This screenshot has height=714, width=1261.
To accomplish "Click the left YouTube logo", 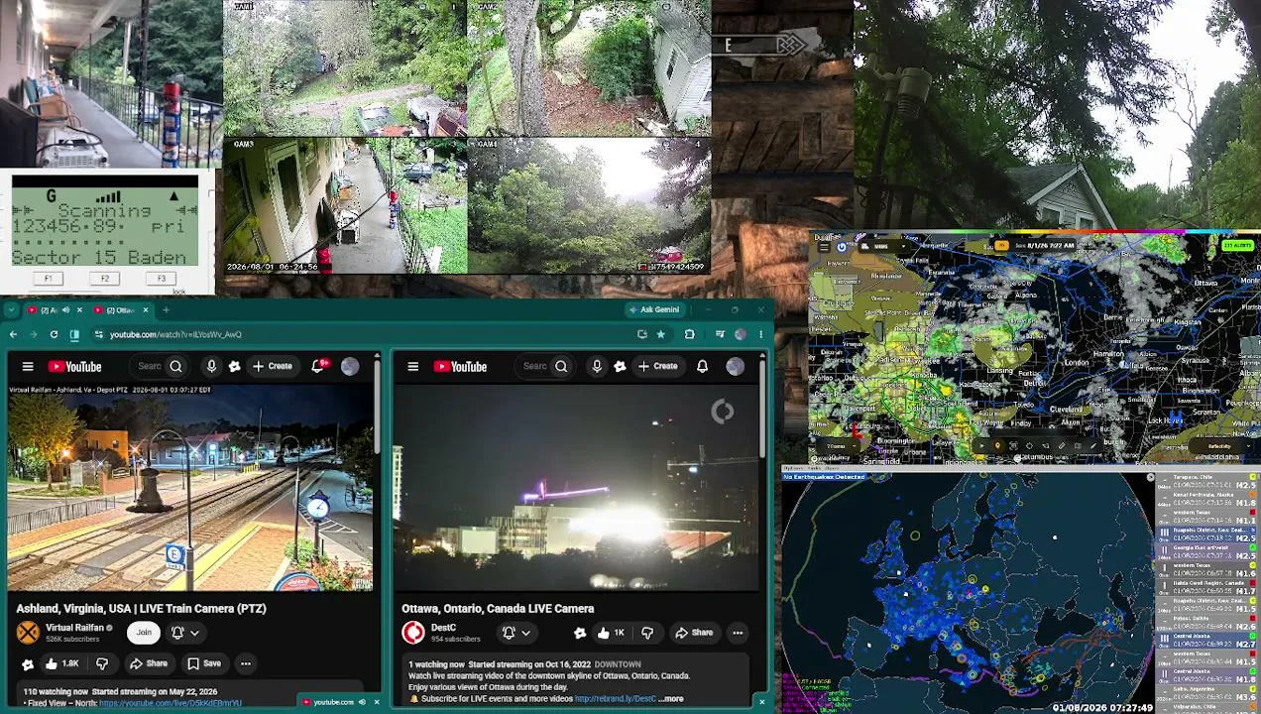I will pos(74,367).
